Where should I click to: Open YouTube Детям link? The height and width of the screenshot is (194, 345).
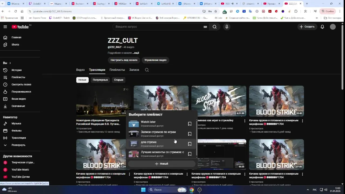tap(20, 177)
